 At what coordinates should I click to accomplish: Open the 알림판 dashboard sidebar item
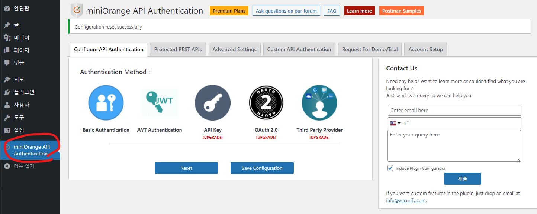click(x=30, y=8)
